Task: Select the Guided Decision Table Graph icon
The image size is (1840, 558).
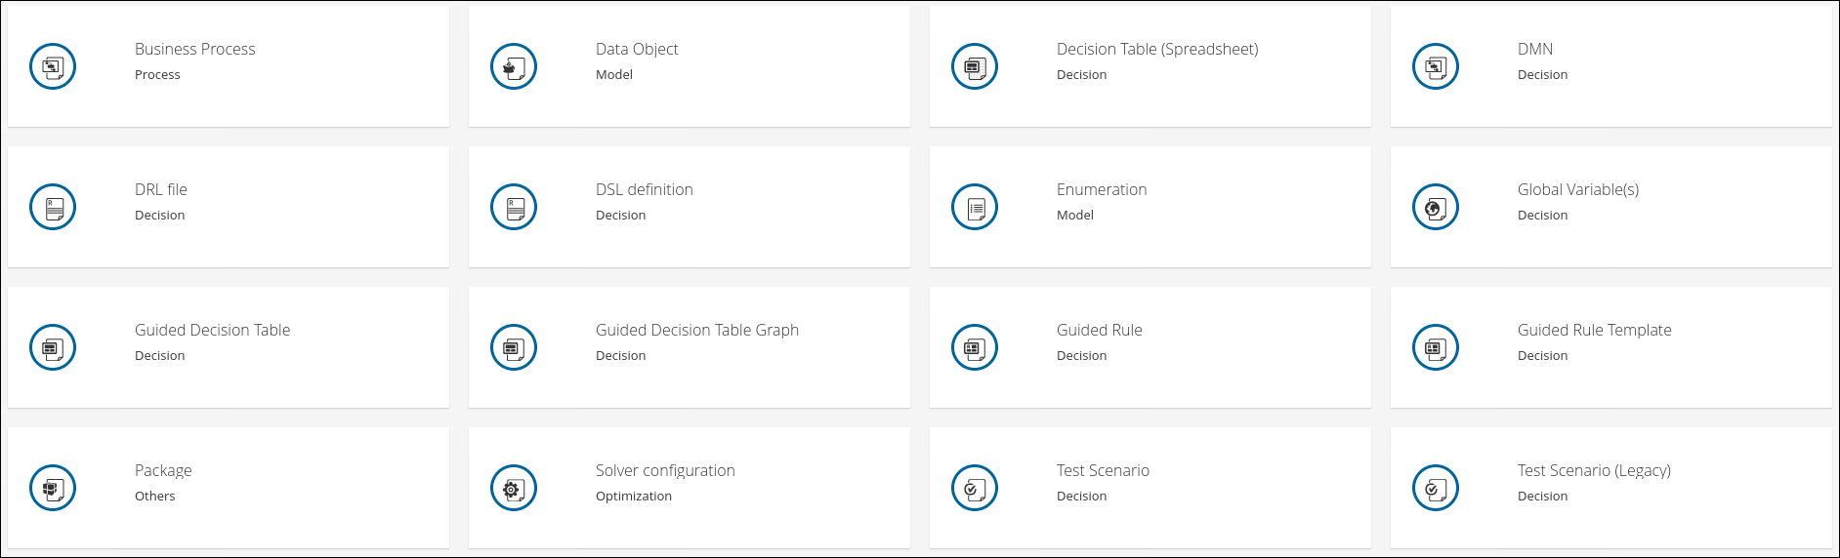Action: click(x=514, y=347)
